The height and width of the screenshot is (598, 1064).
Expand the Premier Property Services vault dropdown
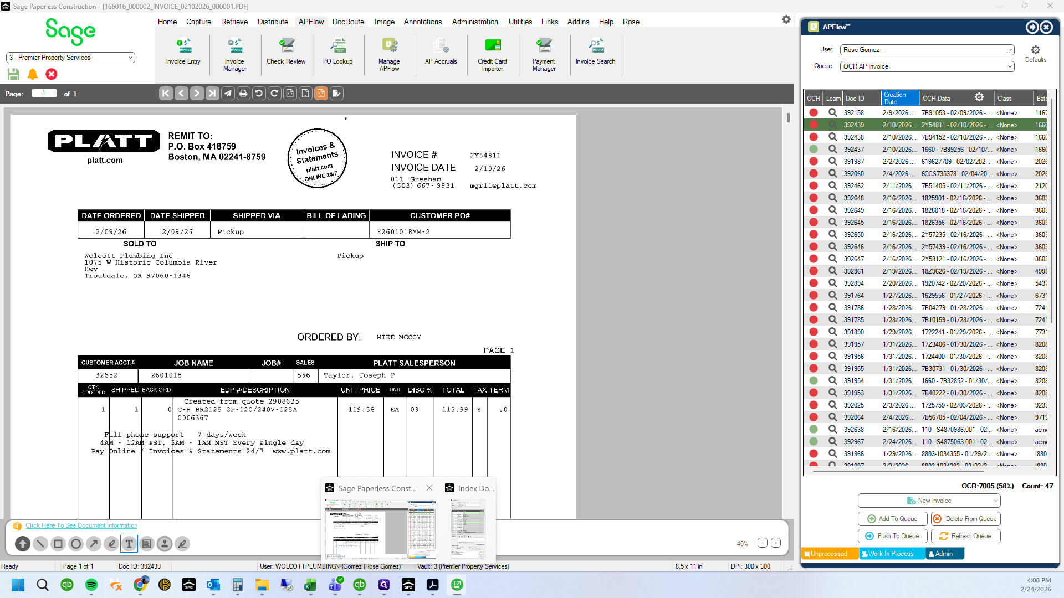(70, 58)
